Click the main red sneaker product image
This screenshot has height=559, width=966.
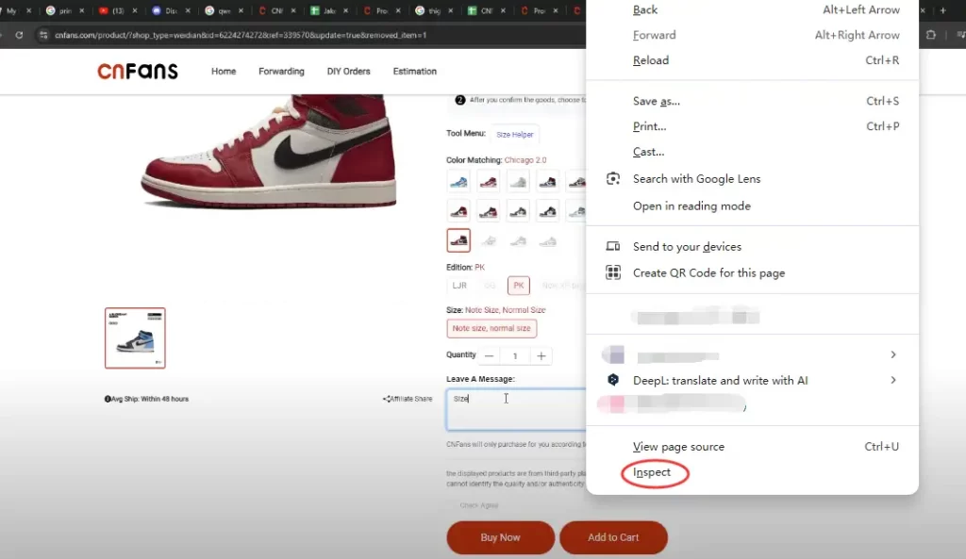pyautogui.click(x=269, y=152)
